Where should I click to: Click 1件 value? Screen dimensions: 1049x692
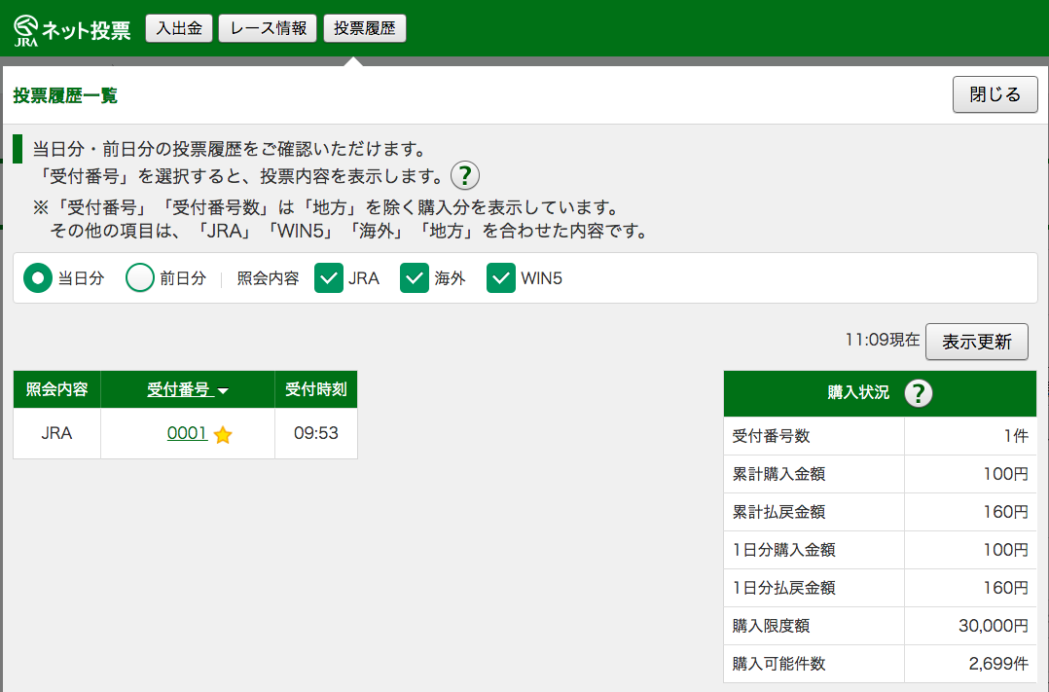pyautogui.click(x=1016, y=436)
